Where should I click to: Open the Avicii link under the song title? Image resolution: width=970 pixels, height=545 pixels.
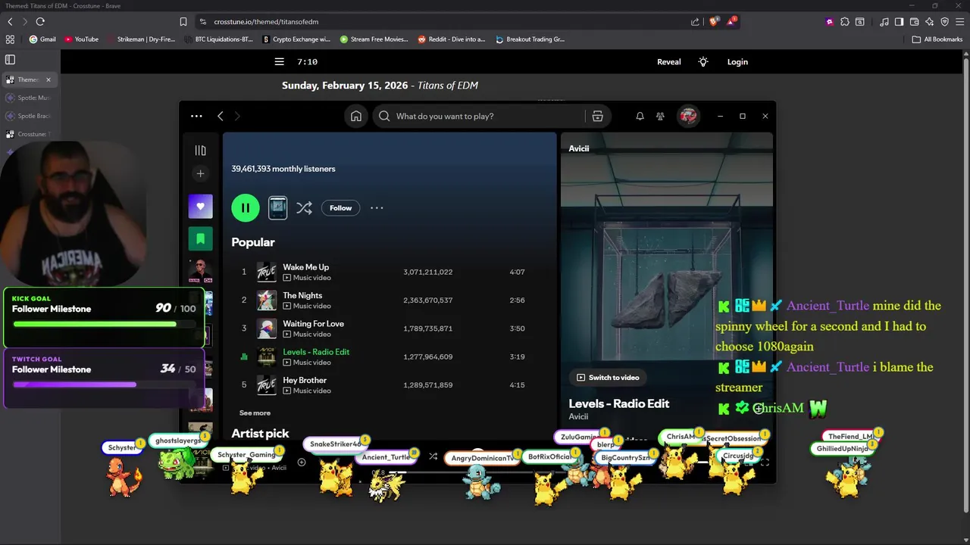pyautogui.click(x=578, y=416)
